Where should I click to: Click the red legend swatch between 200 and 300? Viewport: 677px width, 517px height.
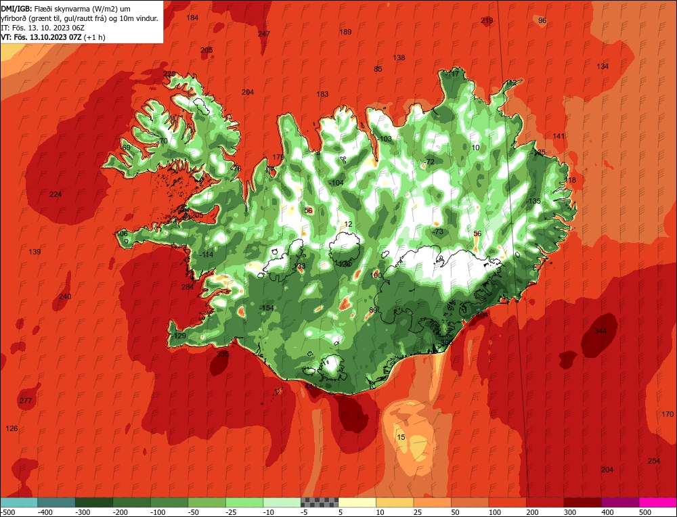click(545, 502)
